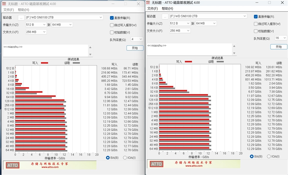
Task: Toggle 直接传输(R) checkbox in right window
Action: coord(256,17)
